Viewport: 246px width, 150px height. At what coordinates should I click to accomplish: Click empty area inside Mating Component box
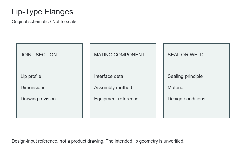pos(123,109)
